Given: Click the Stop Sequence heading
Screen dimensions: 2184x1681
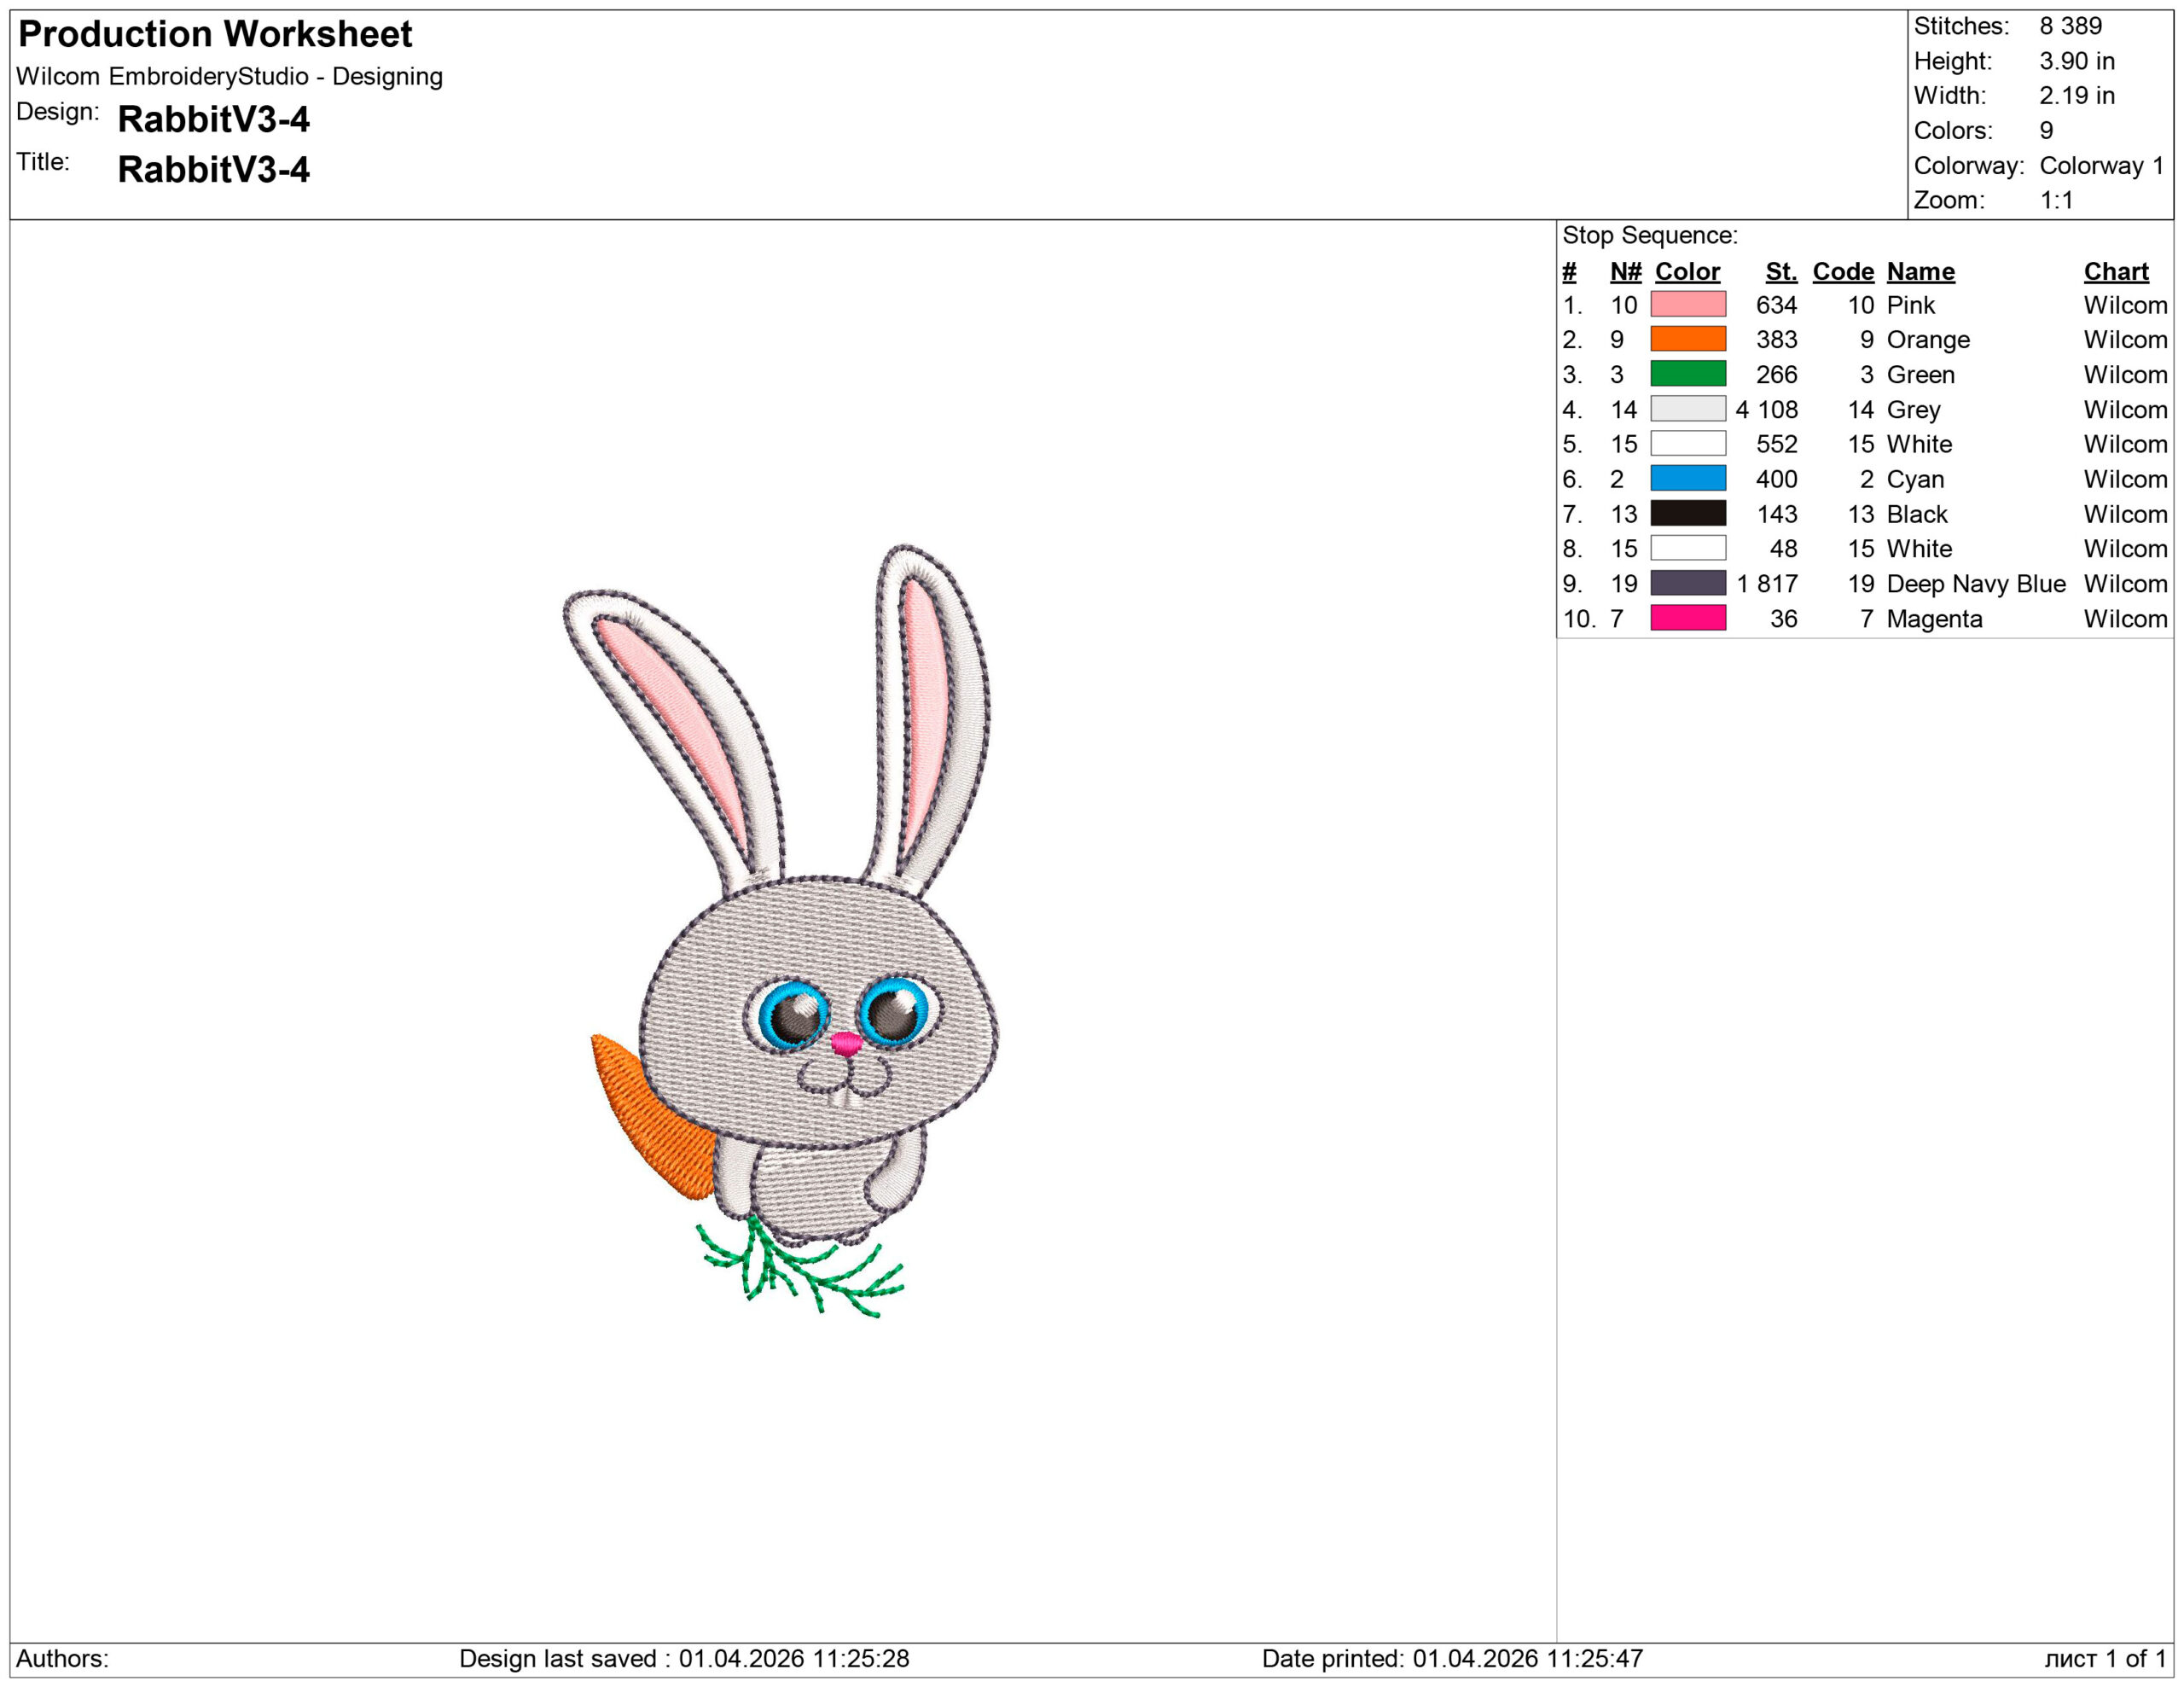Looking at the screenshot, I should [1652, 235].
